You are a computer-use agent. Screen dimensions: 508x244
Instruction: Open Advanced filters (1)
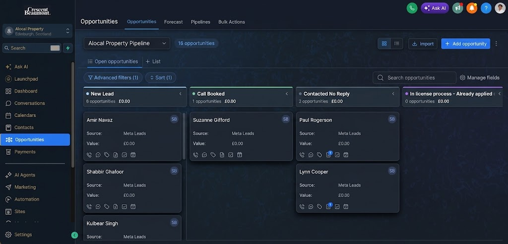click(x=113, y=78)
